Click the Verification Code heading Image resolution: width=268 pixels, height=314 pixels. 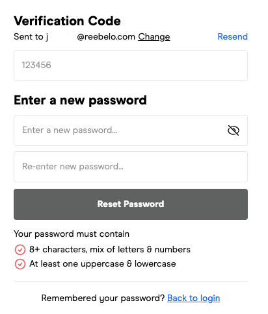click(67, 21)
